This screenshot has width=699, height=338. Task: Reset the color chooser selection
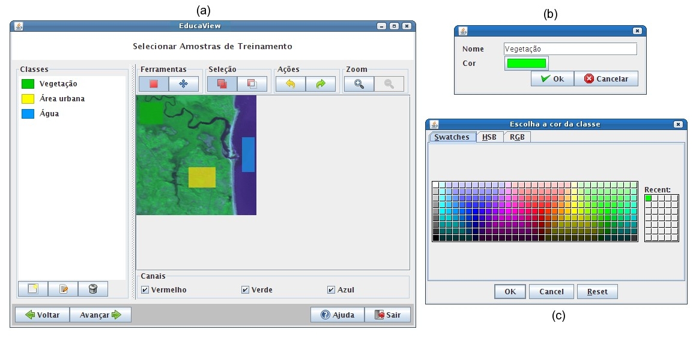pos(598,292)
